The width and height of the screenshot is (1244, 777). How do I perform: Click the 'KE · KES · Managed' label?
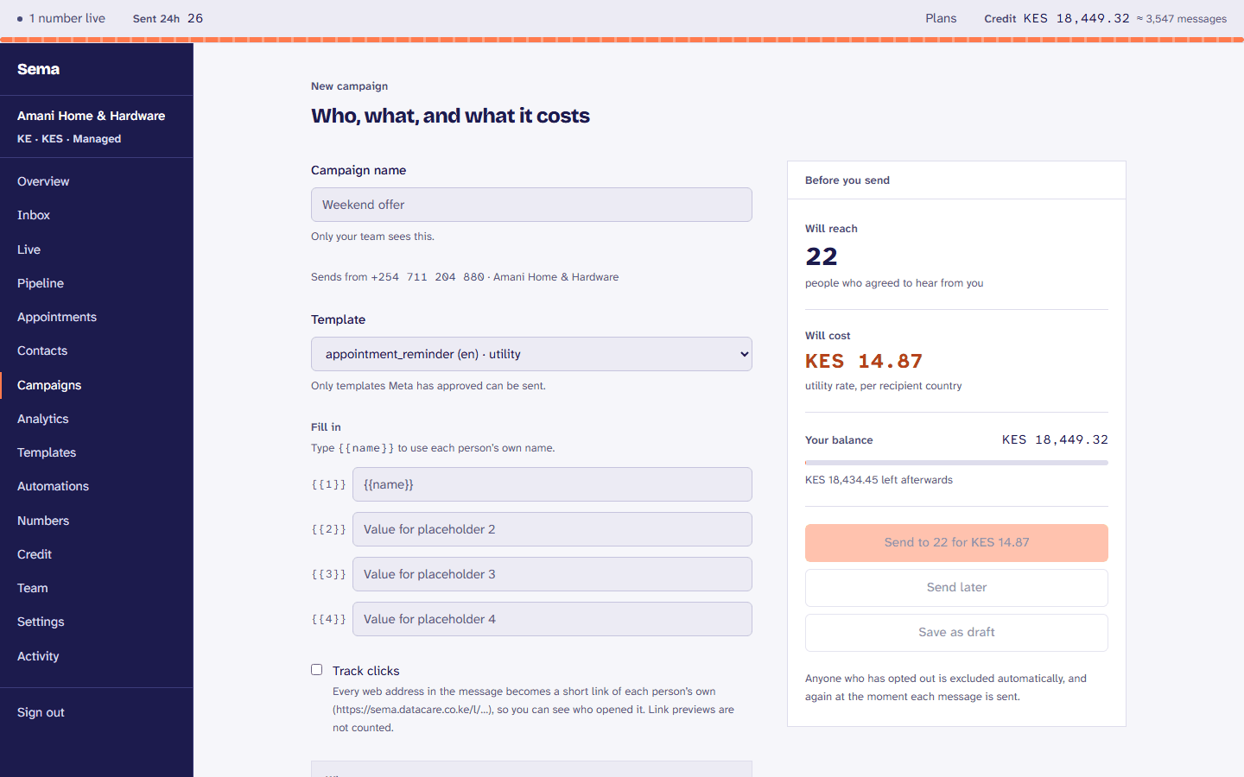click(69, 139)
